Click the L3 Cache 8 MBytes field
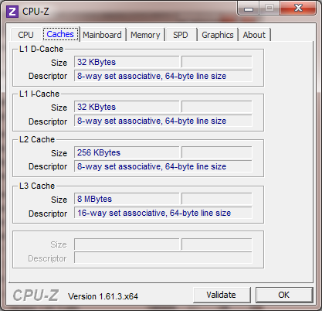This screenshot has width=322, height=311. coord(127,199)
